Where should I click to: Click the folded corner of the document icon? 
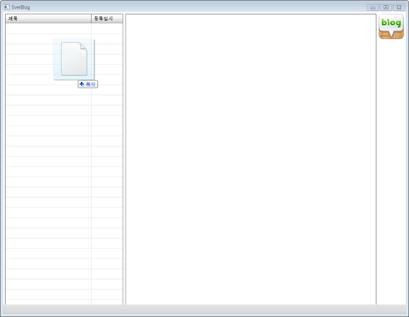click(x=84, y=46)
